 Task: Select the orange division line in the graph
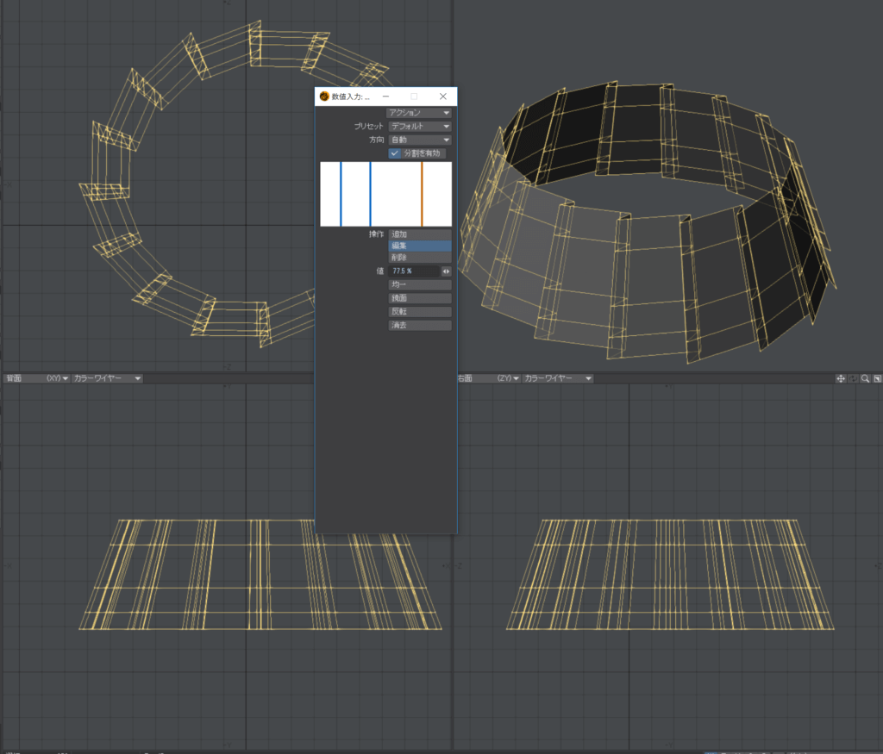coord(422,194)
